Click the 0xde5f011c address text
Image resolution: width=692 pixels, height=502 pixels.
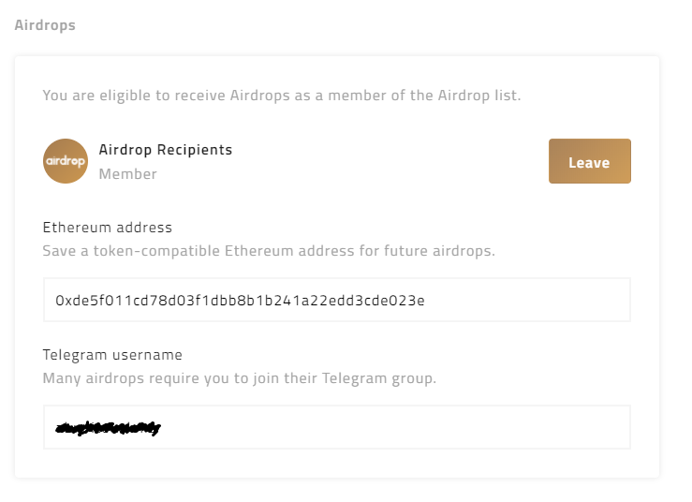tap(240, 301)
